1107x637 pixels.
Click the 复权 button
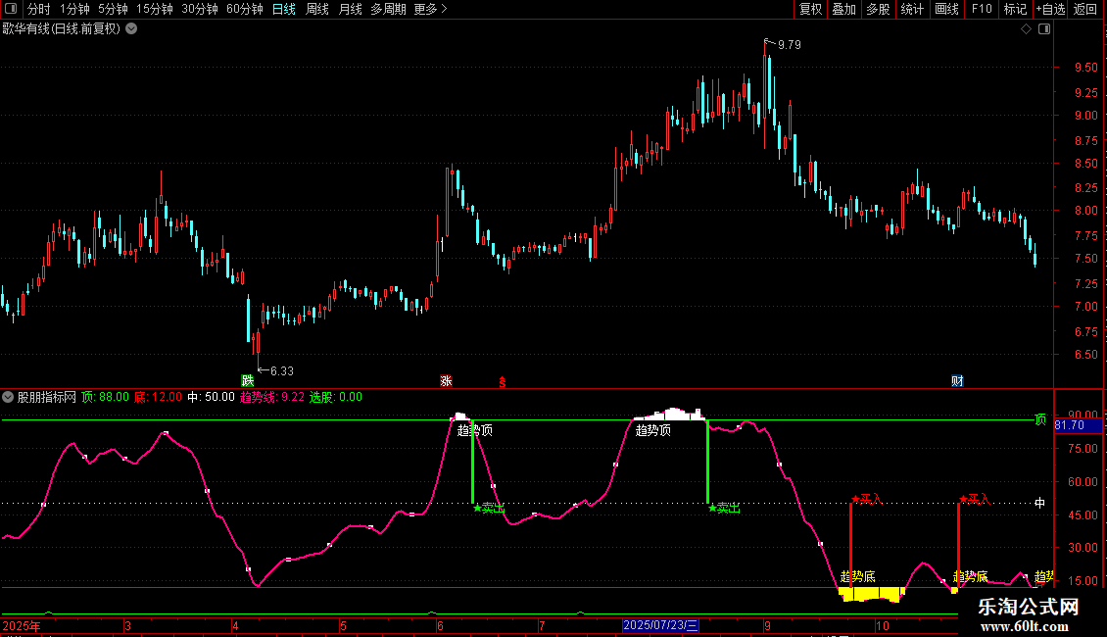[810, 9]
